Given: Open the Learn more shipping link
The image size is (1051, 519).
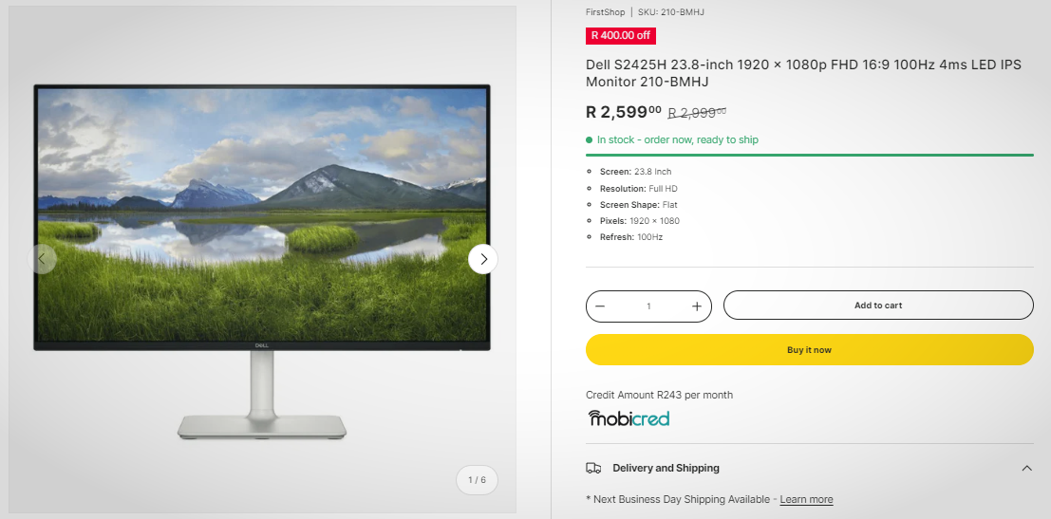Looking at the screenshot, I should [806, 500].
